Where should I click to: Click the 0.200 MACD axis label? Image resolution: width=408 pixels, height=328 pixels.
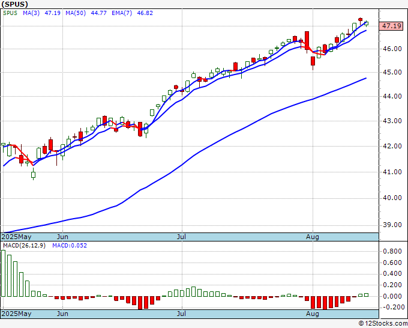pos(392,285)
